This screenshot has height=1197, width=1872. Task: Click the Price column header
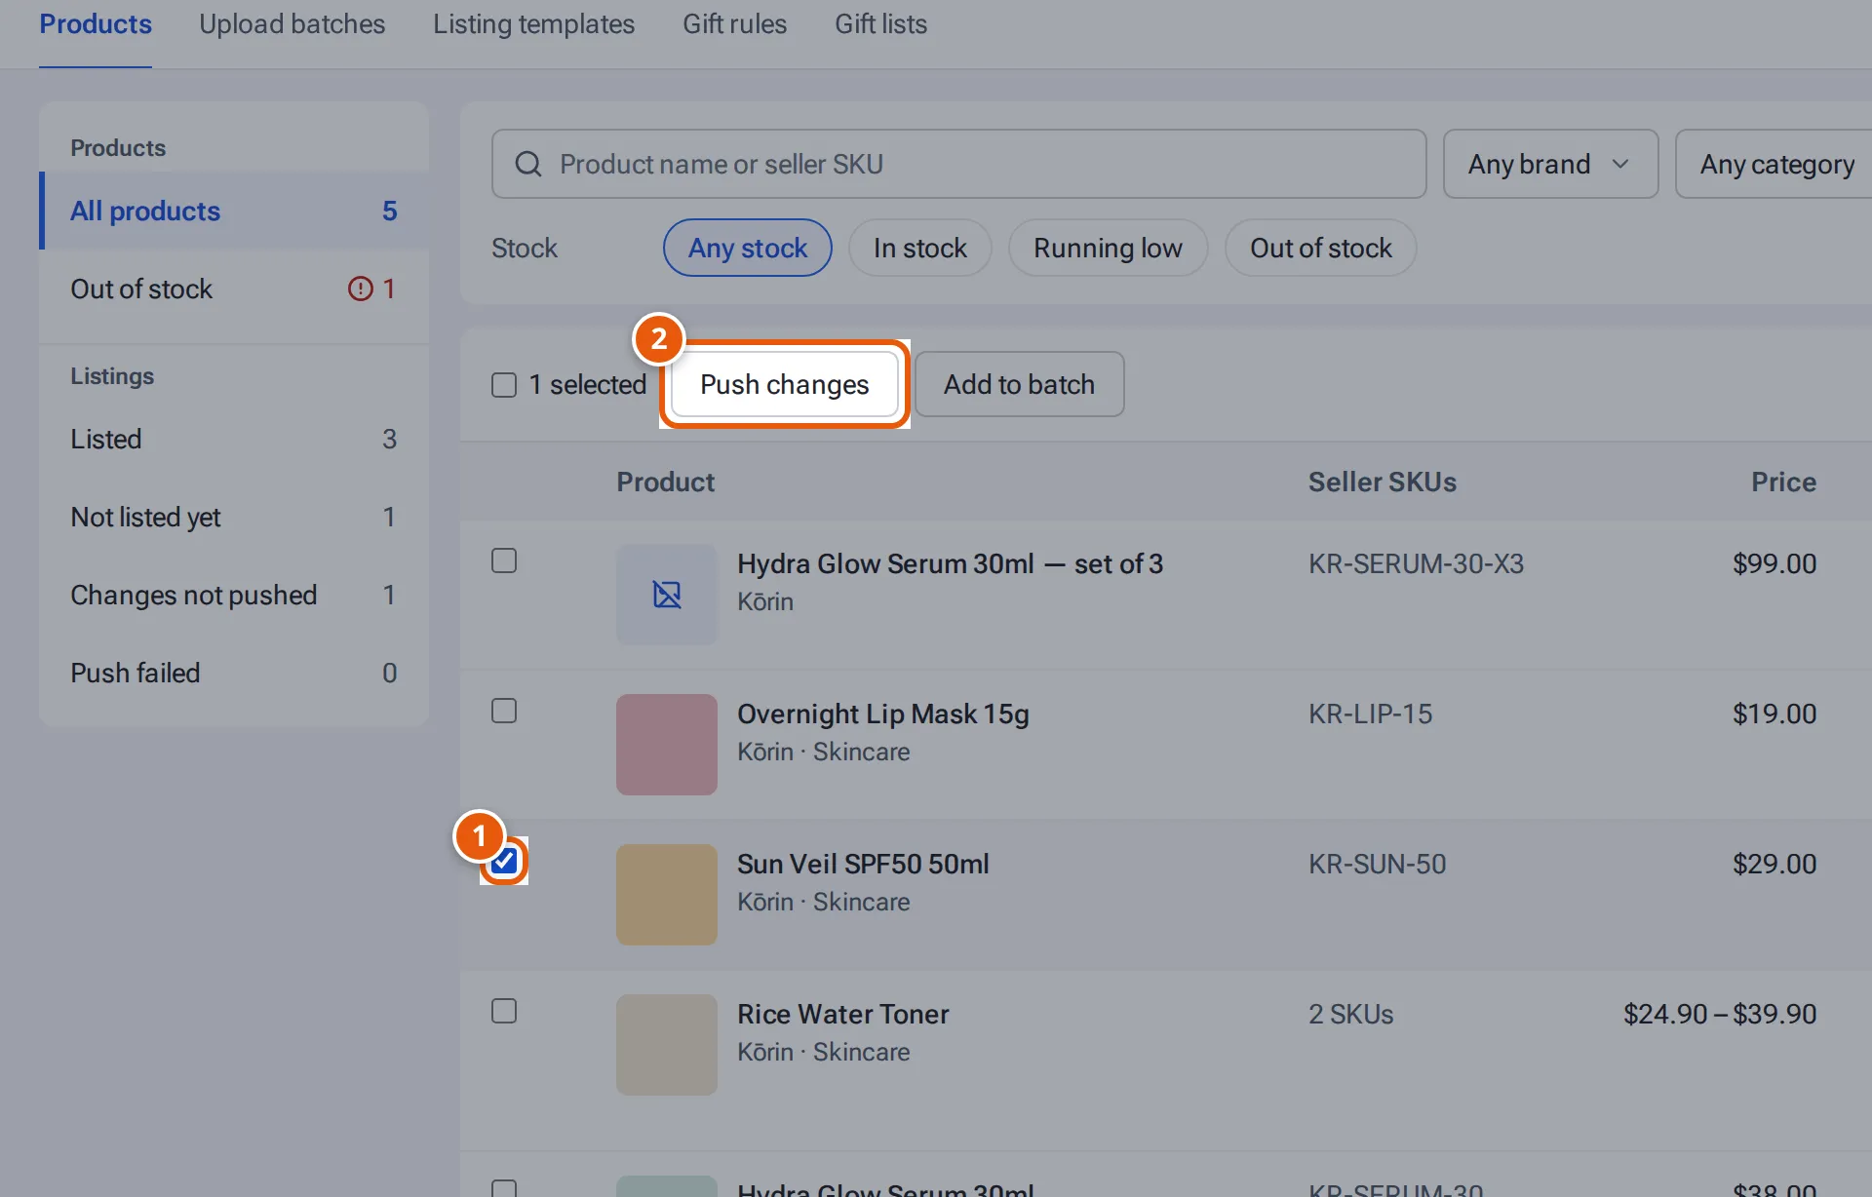click(x=1783, y=482)
